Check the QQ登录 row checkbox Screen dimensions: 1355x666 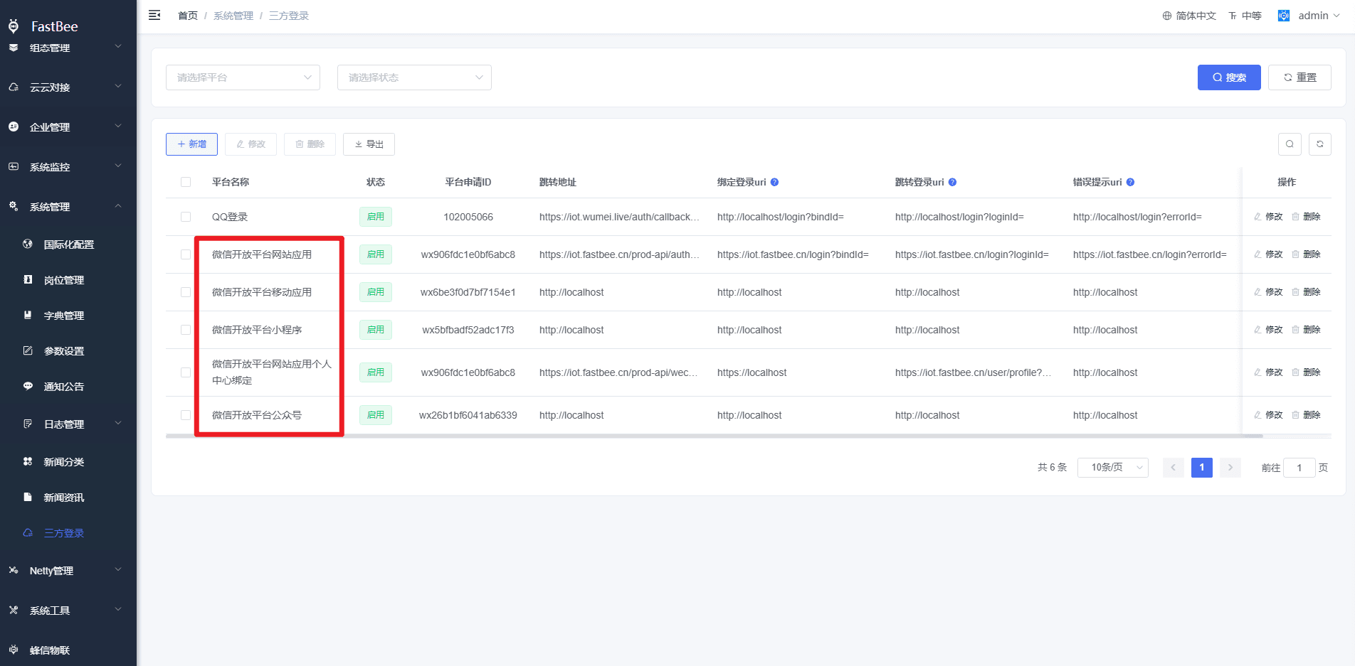(x=186, y=217)
